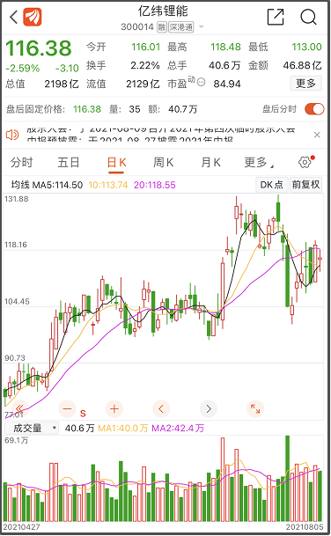
Task: Zoom in chart with plus icon
Action: click(x=114, y=408)
